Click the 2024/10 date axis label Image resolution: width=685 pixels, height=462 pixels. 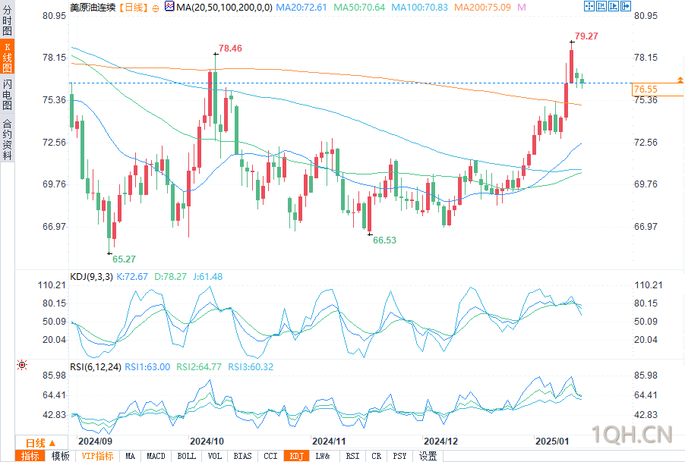pyautogui.click(x=207, y=441)
